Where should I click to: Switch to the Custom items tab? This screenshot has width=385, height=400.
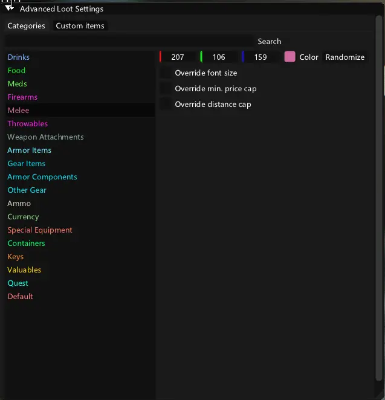[80, 26]
